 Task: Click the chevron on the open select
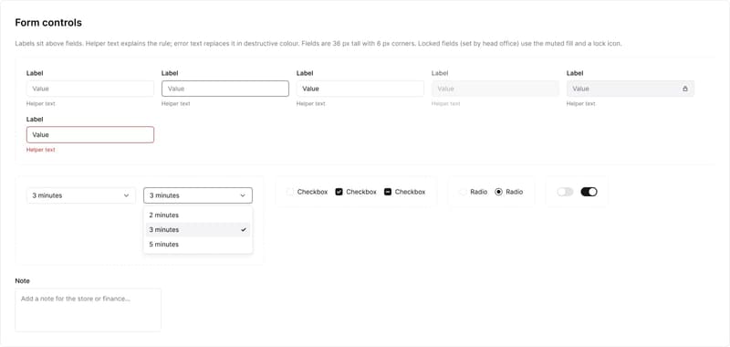[243, 195]
